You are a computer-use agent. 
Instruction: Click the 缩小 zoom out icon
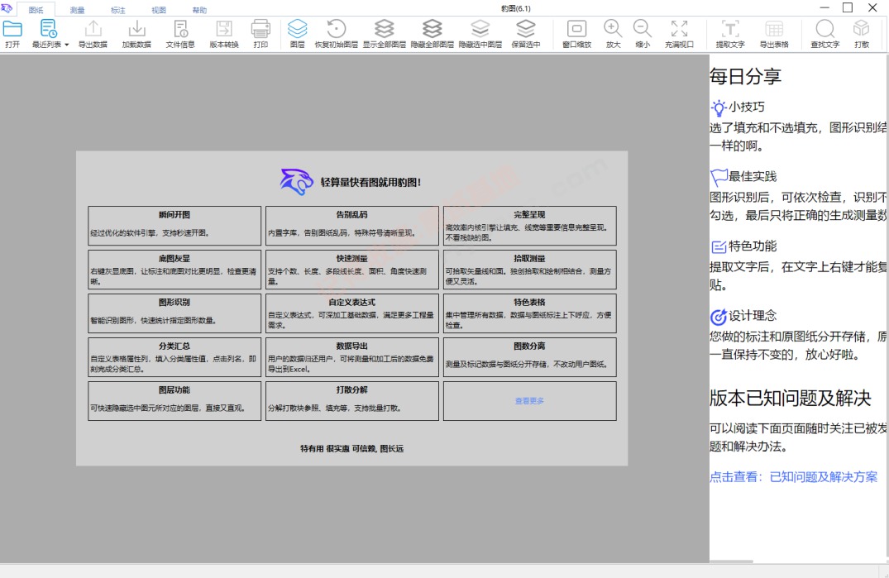point(643,28)
